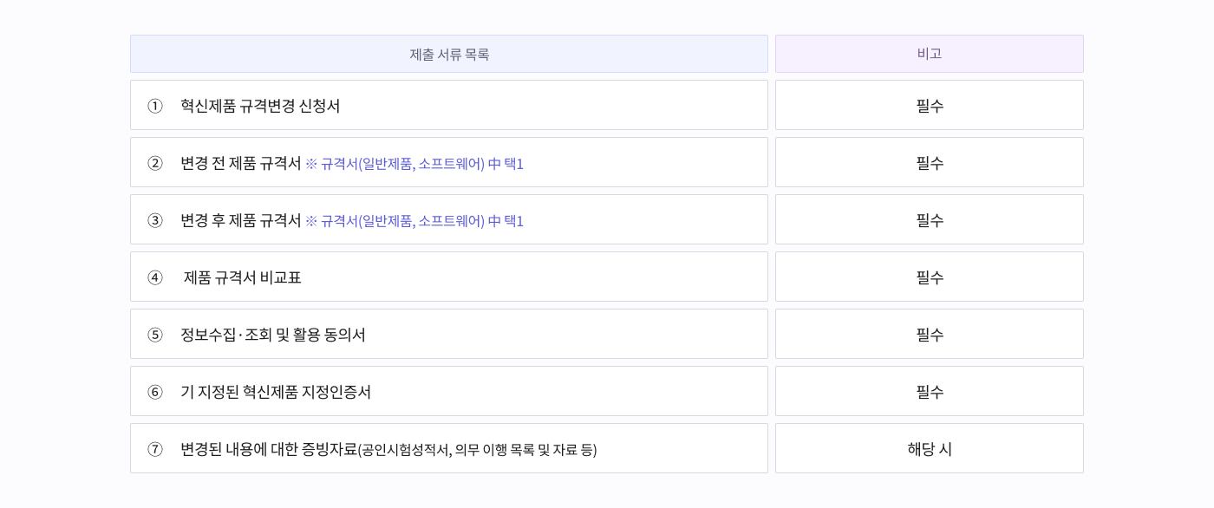Click the blue note beside 변경 전 제품 규격서
This screenshot has width=1214, height=508.
point(414,164)
